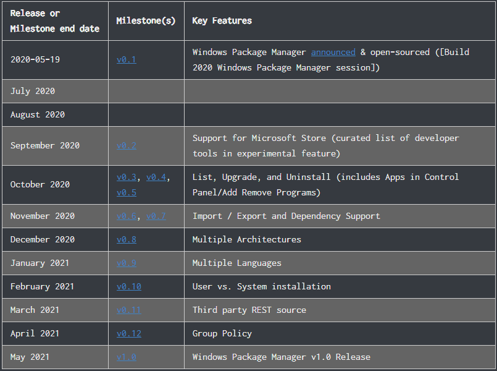Image resolution: width=497 pixels, height=371 pixels.
Task: Select "Windows Package Manager v1.0 Release" text
Action: [x=281, y=357]
